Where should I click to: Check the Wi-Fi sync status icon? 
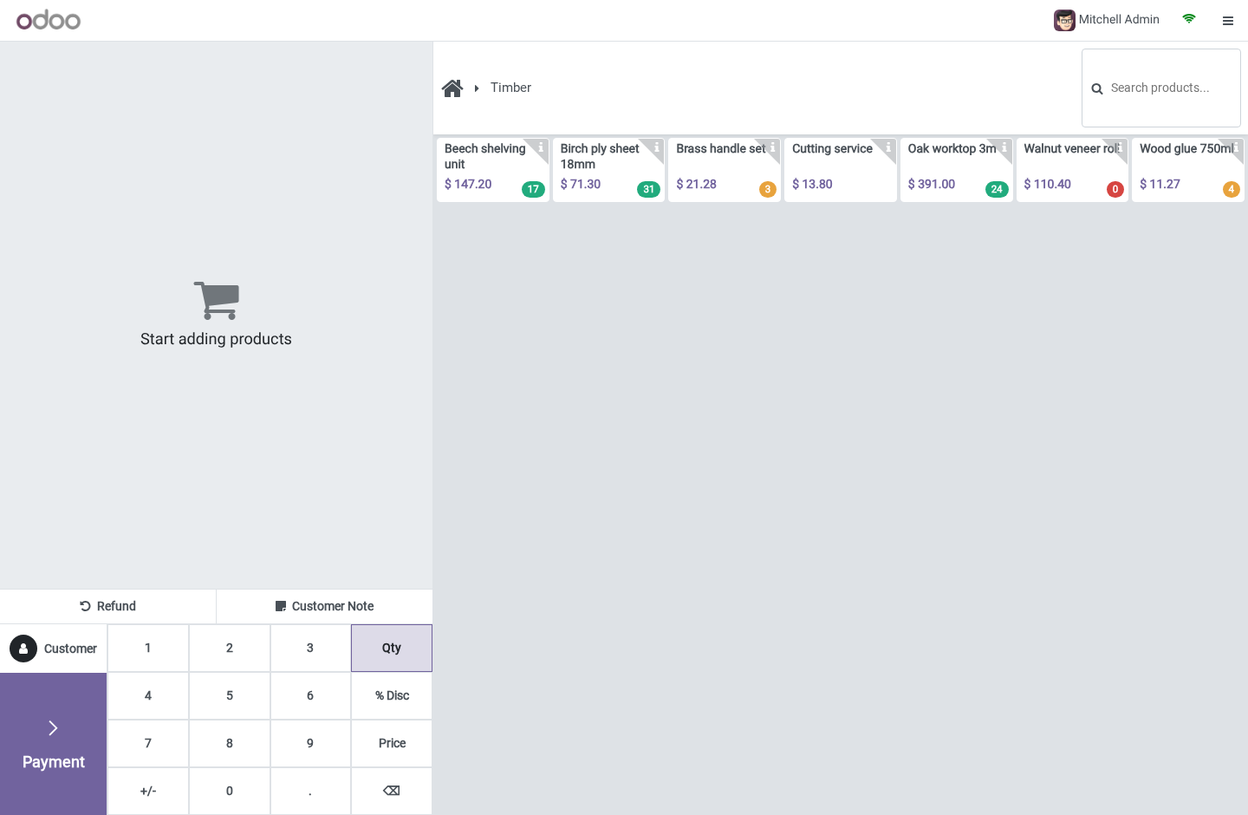(1189, 18)
